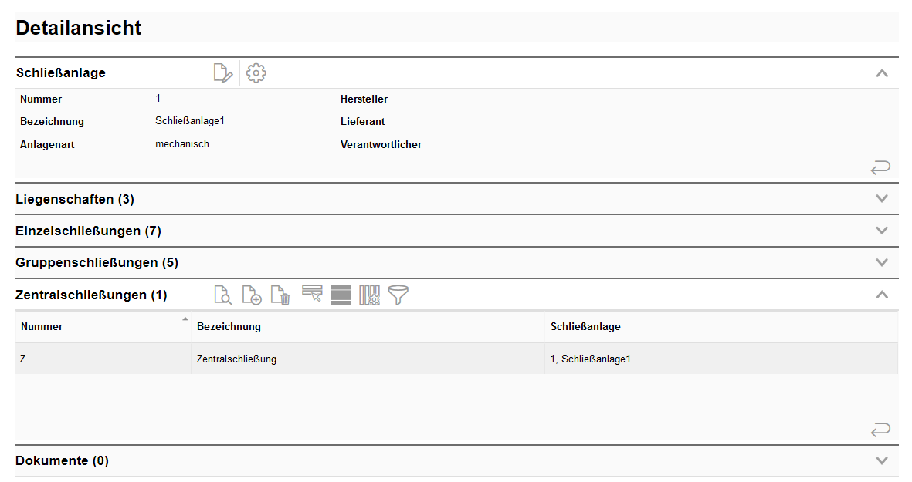
Task: Open the column settings icon with gear
Action: (370, 295)
